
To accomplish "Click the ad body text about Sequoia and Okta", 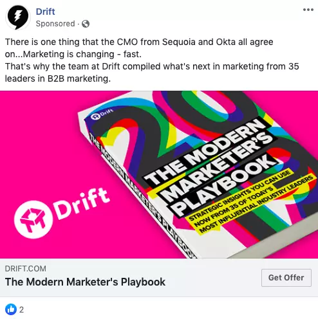I will 139,48.
